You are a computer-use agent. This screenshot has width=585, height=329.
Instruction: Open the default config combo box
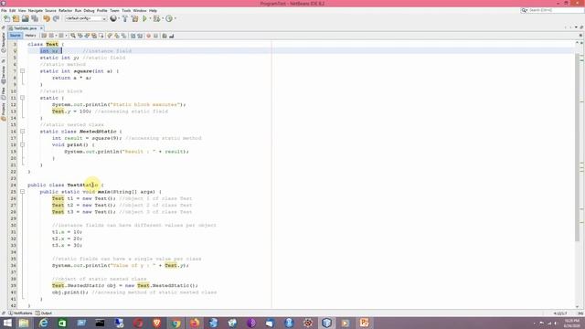(x=86, y=18)
